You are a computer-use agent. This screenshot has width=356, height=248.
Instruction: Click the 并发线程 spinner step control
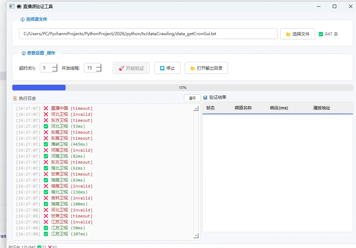point(99,68)
